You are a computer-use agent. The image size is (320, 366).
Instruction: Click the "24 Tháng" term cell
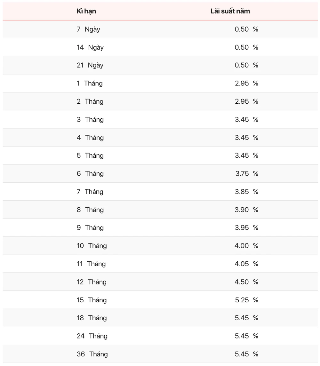click(x=92, y=336)
